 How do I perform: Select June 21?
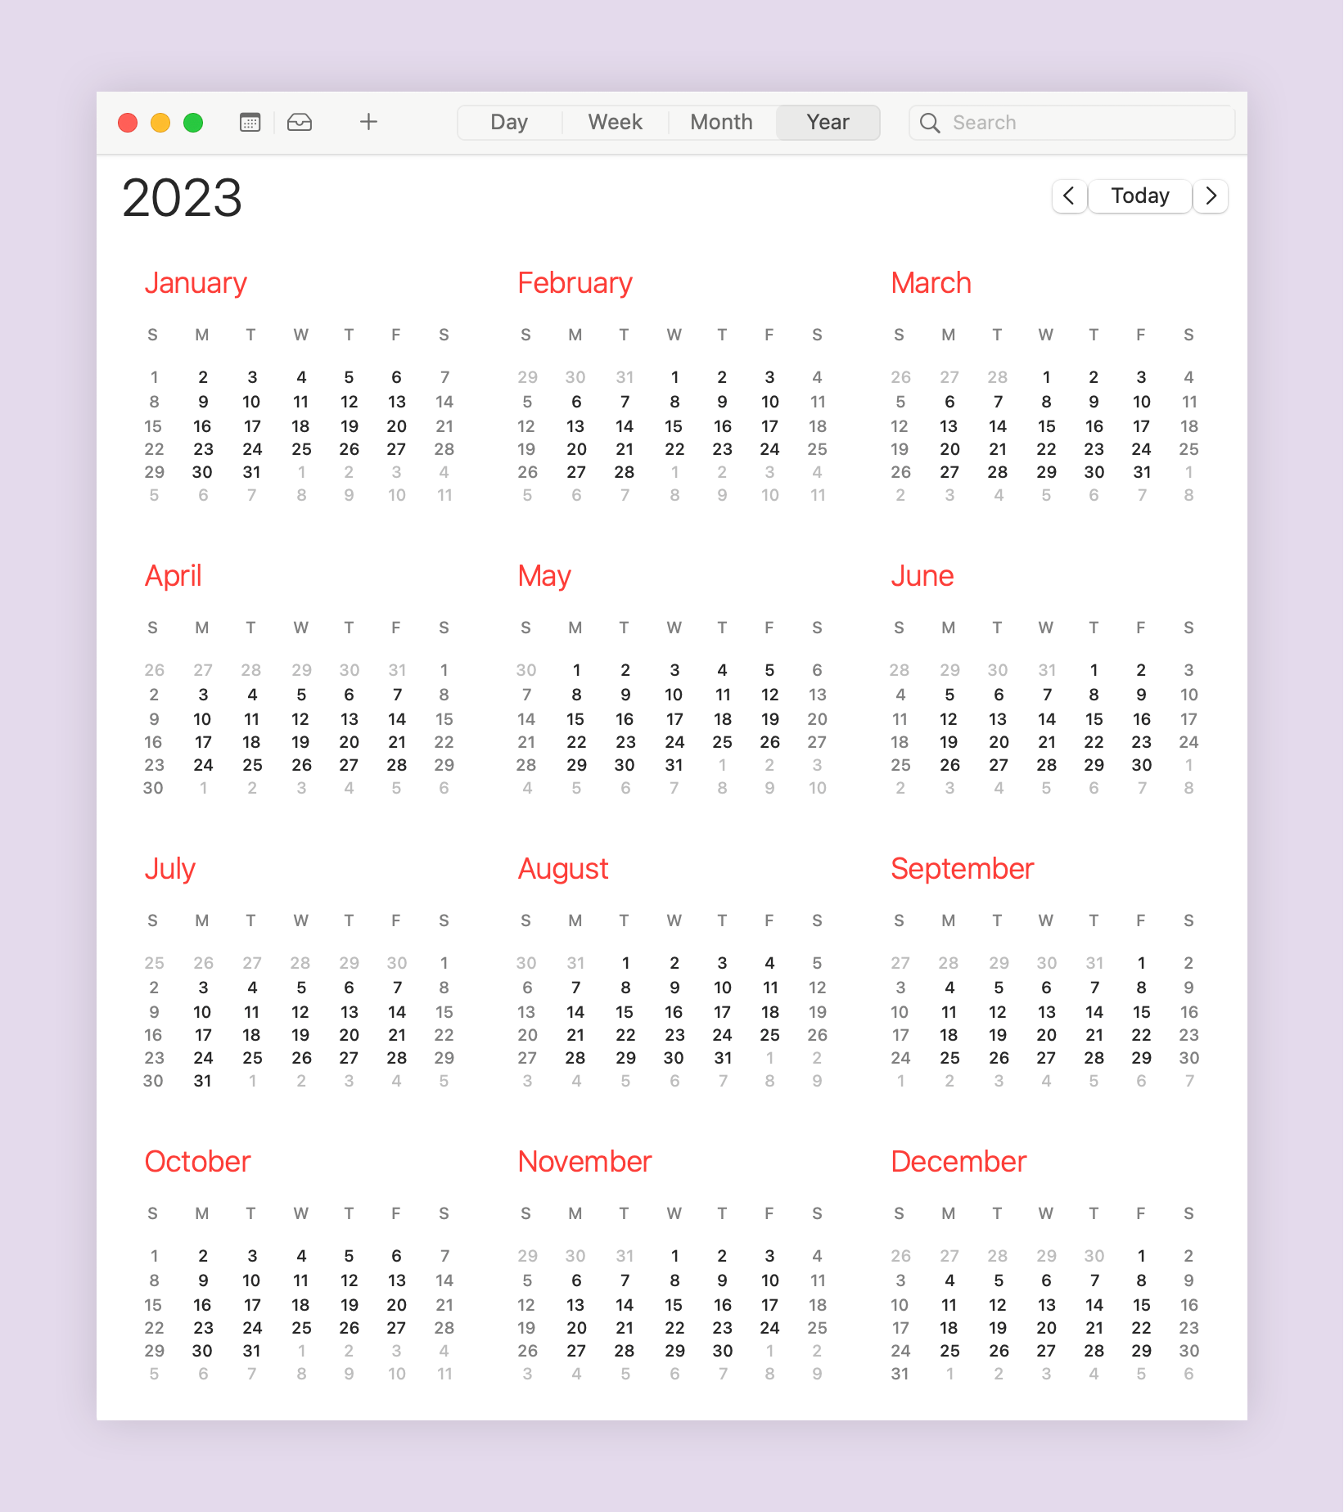(x=1047, y=742)
